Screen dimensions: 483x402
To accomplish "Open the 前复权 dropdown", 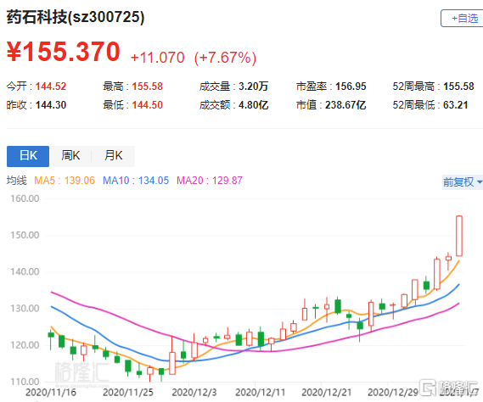I will 463,181.
